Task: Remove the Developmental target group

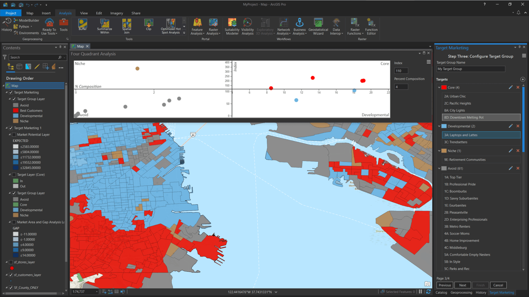Action: pos(518,126)
